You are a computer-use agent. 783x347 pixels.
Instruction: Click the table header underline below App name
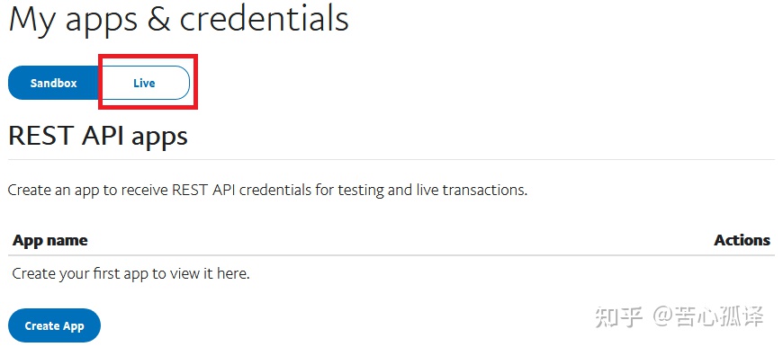point(391,255)
